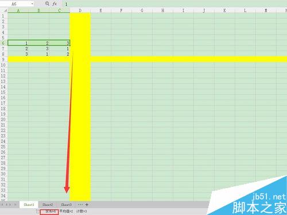Click the 求和=6 sum in status bar
This screenshot has width=287, height=215.
tap(50, 211)
